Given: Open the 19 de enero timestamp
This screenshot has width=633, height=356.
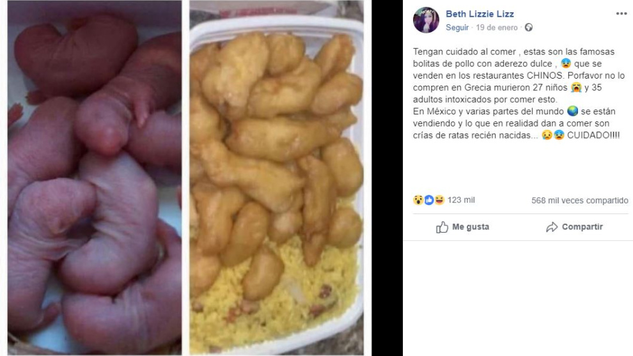Looking at the screenshot, I should tap(497, 27).
